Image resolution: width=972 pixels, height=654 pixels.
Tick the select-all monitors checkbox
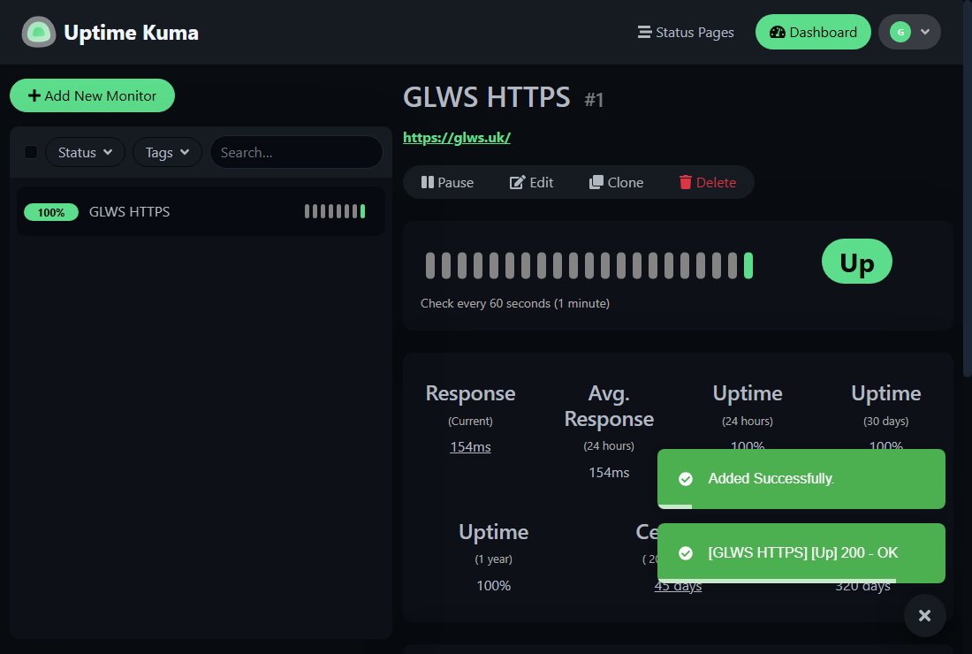click(31, 152)
